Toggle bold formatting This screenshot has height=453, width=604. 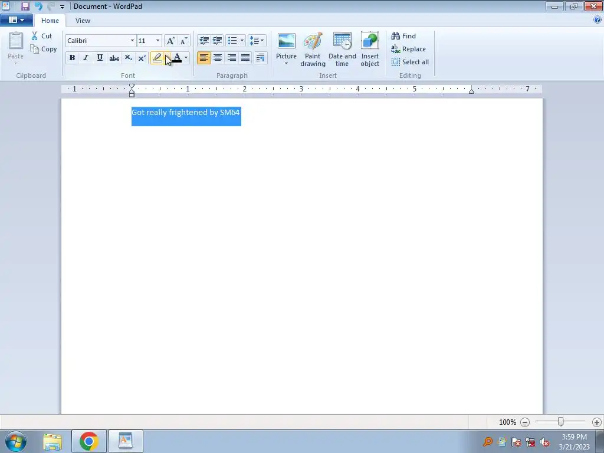(x=72, y=58)
